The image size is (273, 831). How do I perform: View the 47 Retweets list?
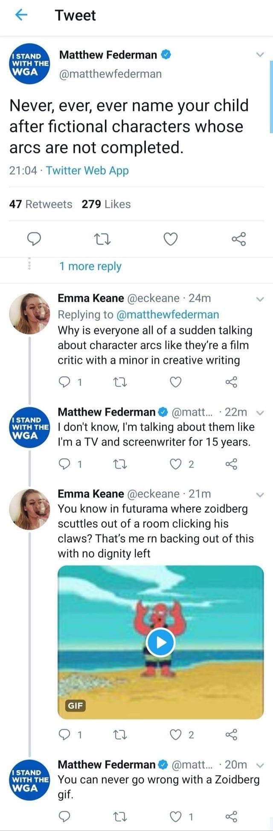pos(41,204)
